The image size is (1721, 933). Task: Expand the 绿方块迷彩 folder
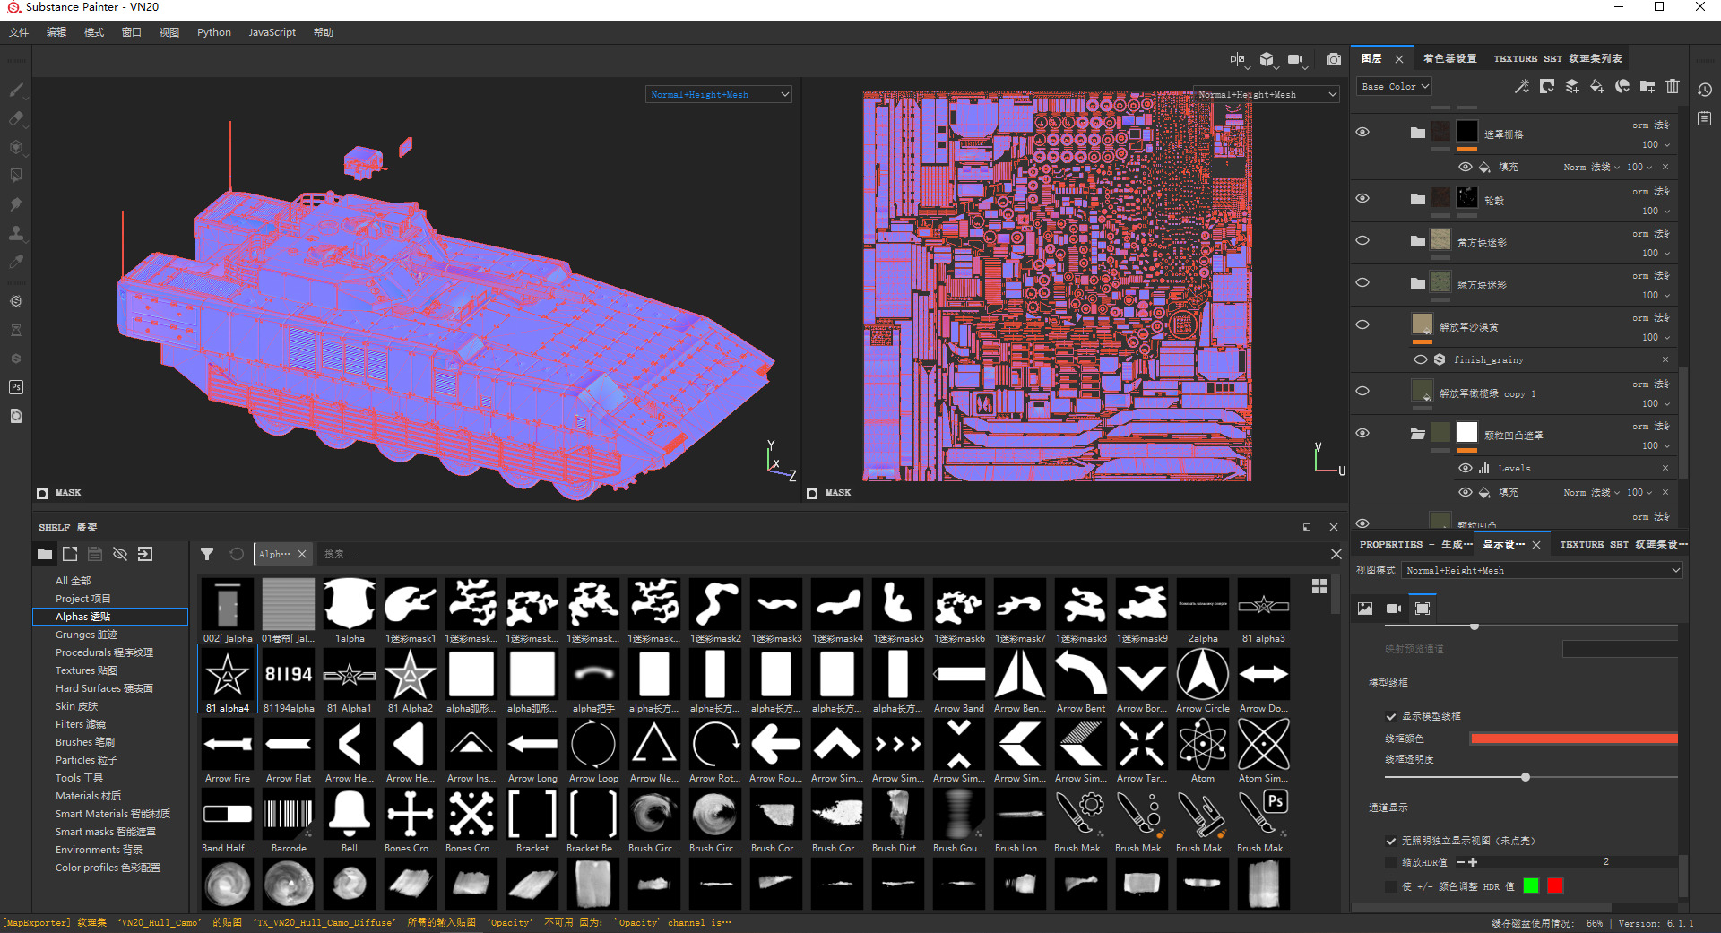1417,282
